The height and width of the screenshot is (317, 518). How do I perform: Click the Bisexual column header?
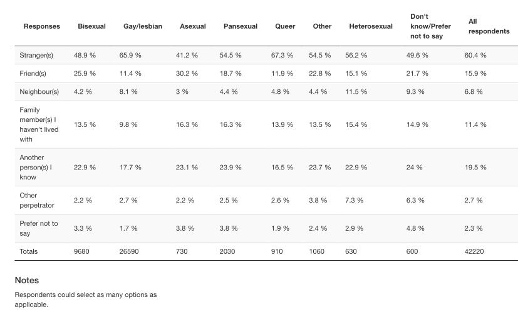[x=91, y=26]
